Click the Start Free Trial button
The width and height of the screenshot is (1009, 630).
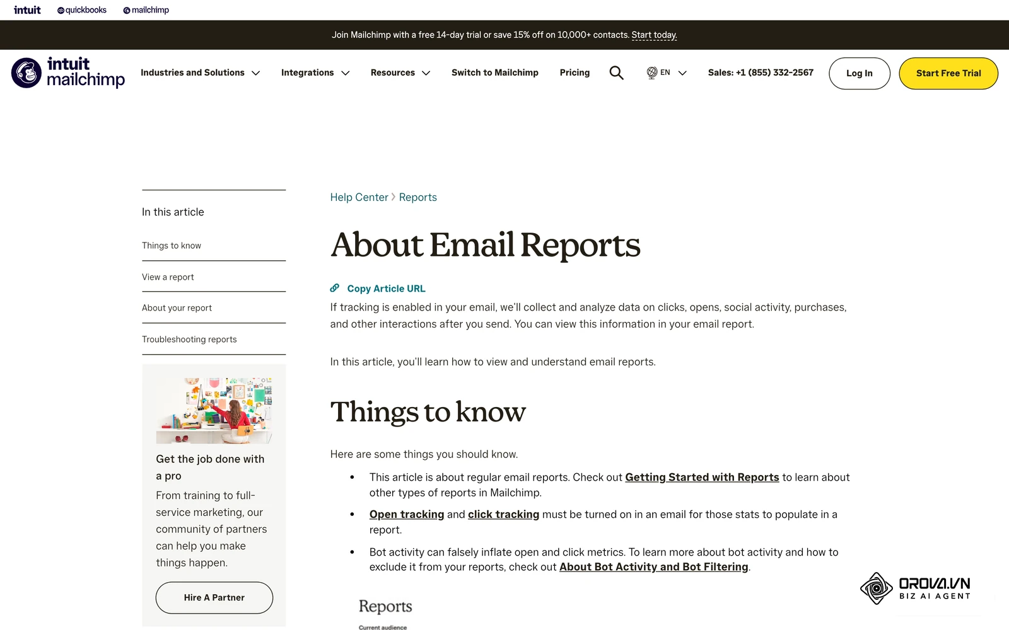(948, 73)
